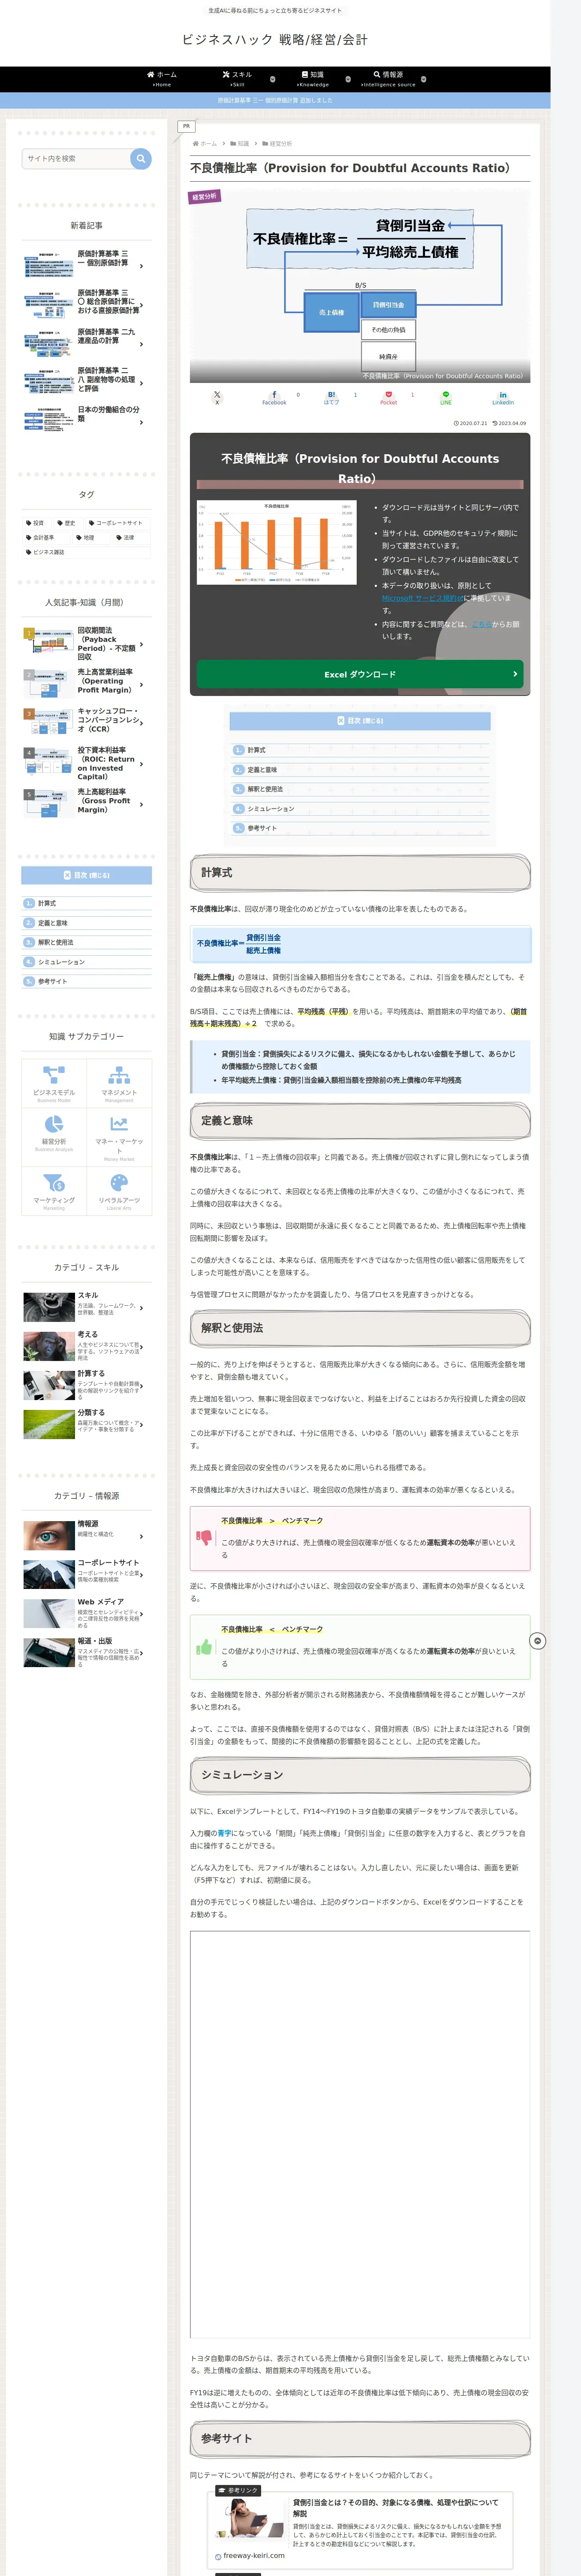Jump to 計算式 in article contents
Viewport: 581px width, 2576px height.
click(256, 750)
